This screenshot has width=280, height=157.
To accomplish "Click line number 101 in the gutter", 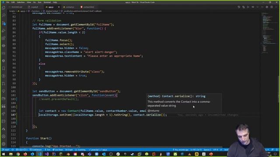I will tap(13, 91).
